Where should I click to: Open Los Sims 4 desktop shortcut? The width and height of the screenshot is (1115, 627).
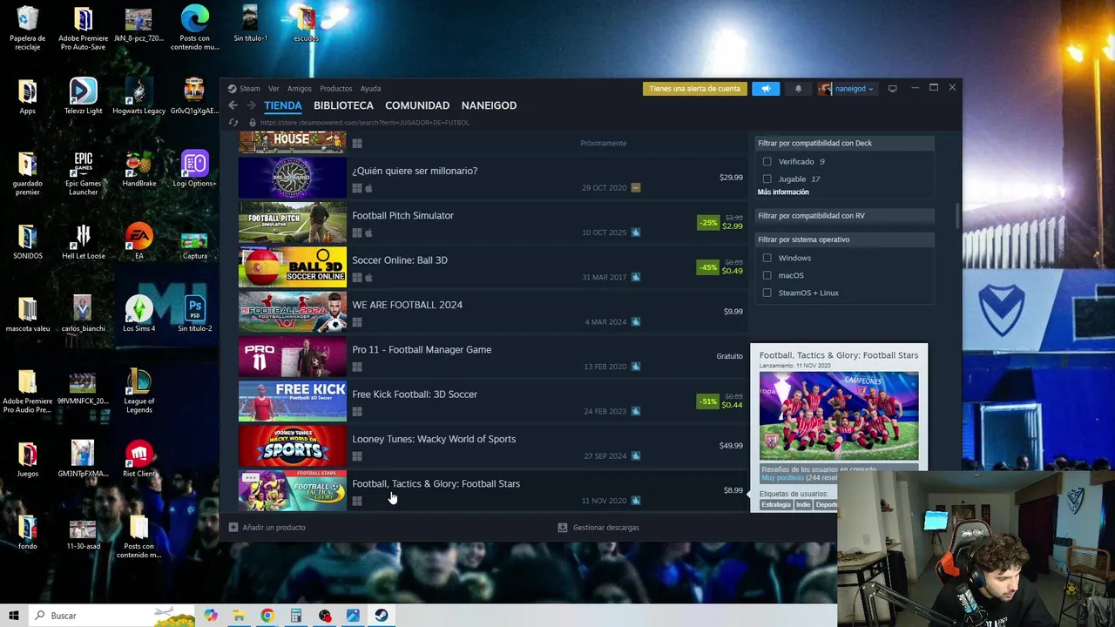(x=139, y=314)
